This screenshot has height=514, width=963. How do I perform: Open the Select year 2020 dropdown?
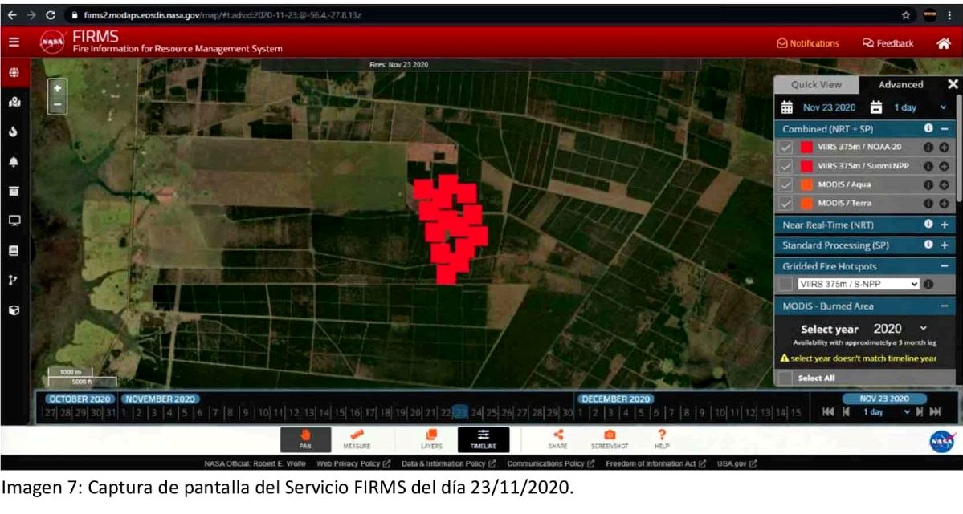900,329
